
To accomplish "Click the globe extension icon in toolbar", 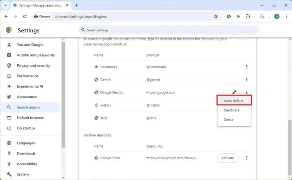I will [229, 16].
